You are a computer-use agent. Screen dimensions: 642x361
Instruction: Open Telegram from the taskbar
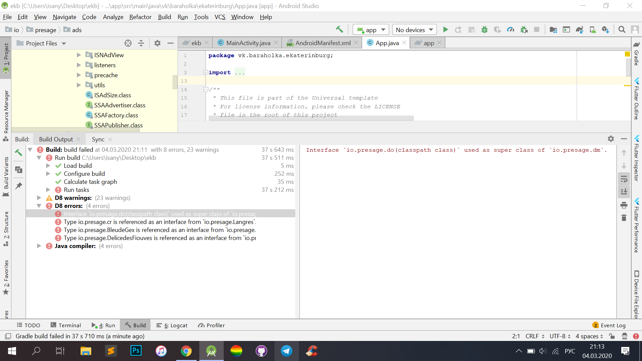point(287,351)
